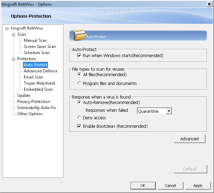Open Schedule Scan settings

(37, 53)
